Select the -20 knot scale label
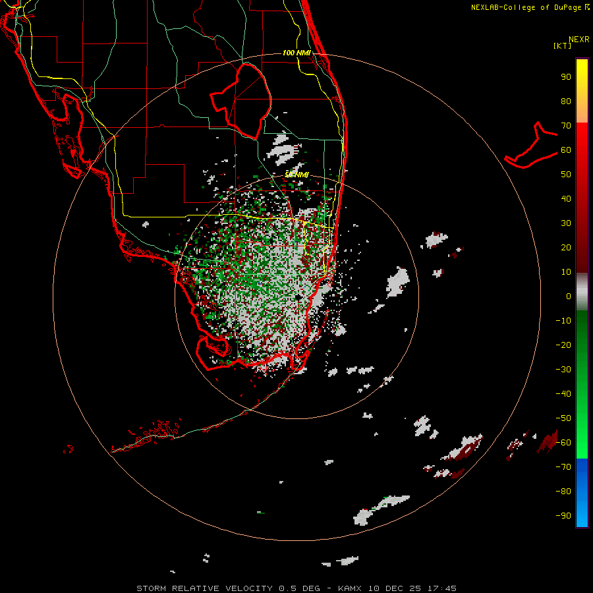The height and width of the screenshot is (593, 593). point(563,345)
